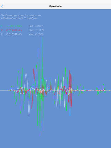Tap the white Z axis letter label

point(2,34)
